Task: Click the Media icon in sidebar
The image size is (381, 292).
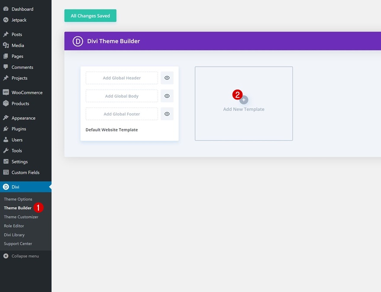Action: [6, 45]
